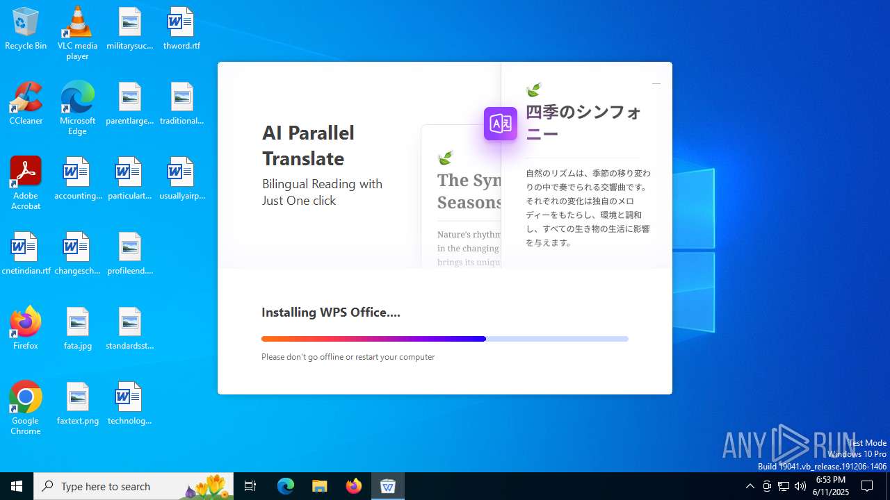Open volume control tray icon
Screen dimensions: 890x500
800,486
